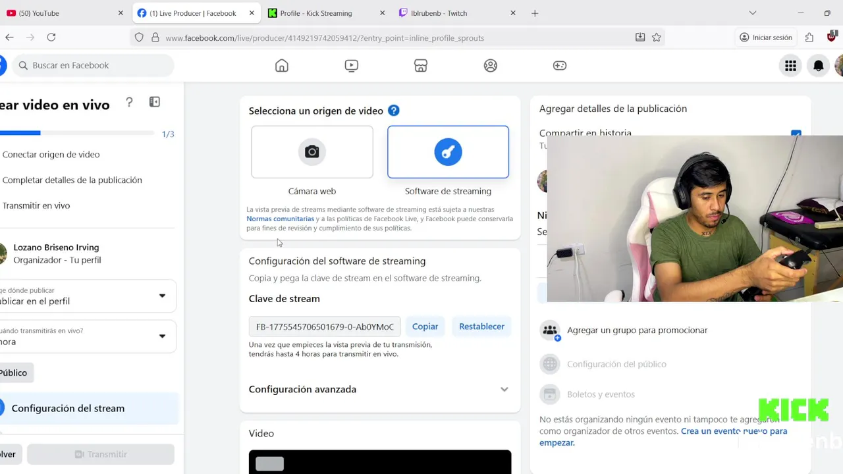Click Restablecer stream key button
Image resolution: width=843 pixels, height=474 pixels.
[x=481, y=327]
